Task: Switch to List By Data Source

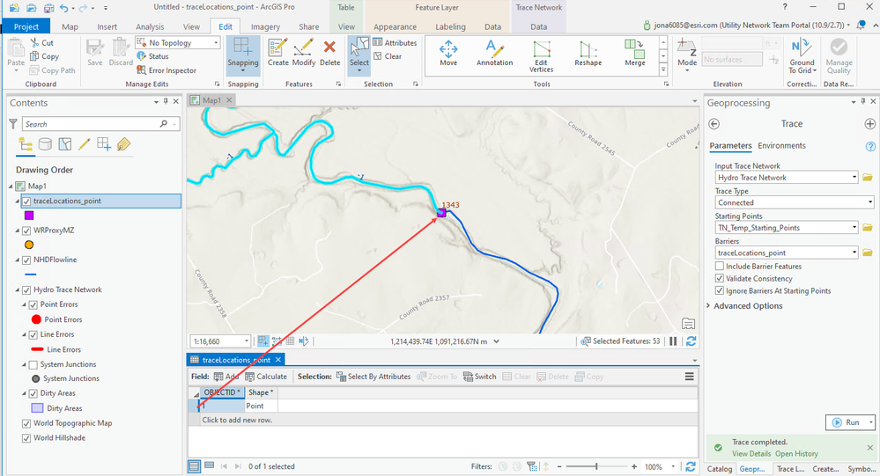Action: click(45, 144)
